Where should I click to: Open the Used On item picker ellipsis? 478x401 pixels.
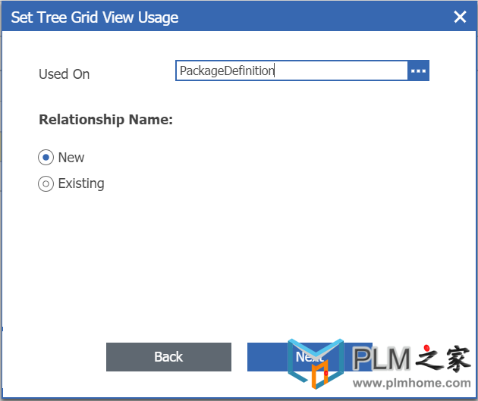coord(418,70)
